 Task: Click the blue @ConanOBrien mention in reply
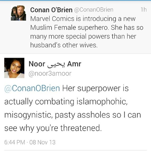click(x=32, y=88)
